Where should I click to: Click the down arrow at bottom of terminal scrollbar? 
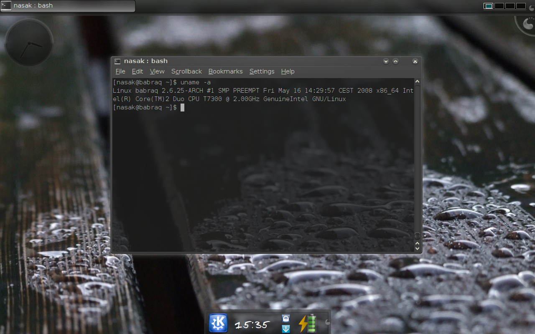[x=417, y=248]
